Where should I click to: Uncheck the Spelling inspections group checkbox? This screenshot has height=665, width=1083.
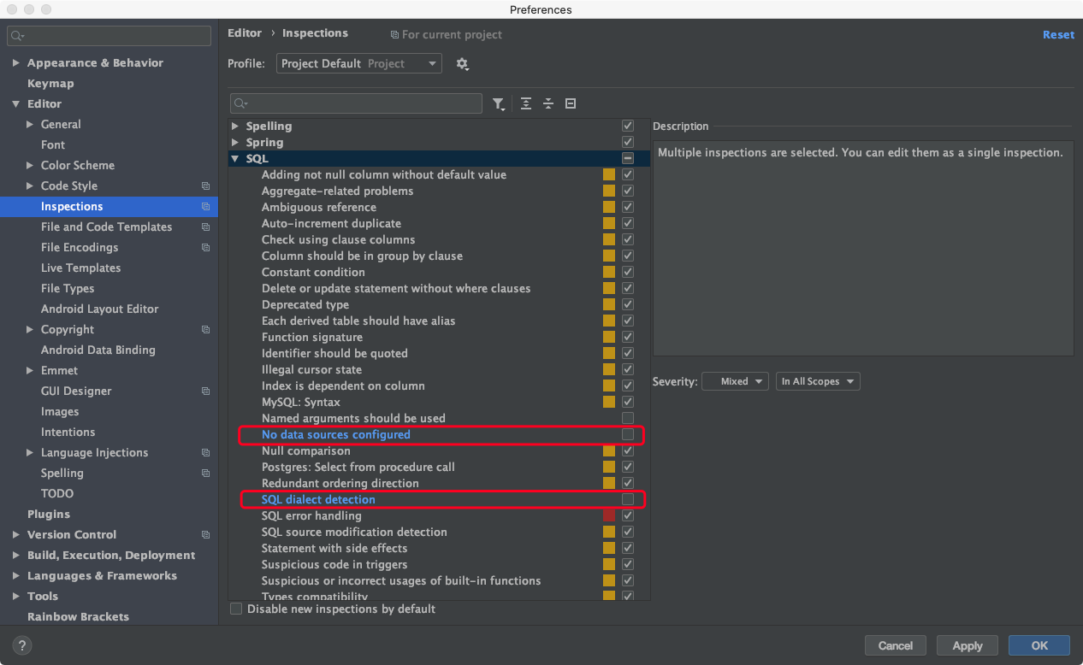click(628, 126)
